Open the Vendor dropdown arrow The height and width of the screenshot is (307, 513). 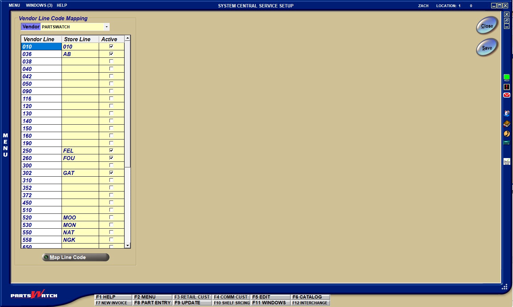tap(107, 27)
